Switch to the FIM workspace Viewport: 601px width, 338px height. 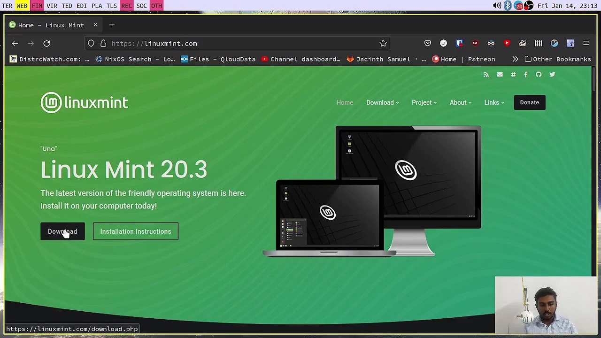point(37,6)
